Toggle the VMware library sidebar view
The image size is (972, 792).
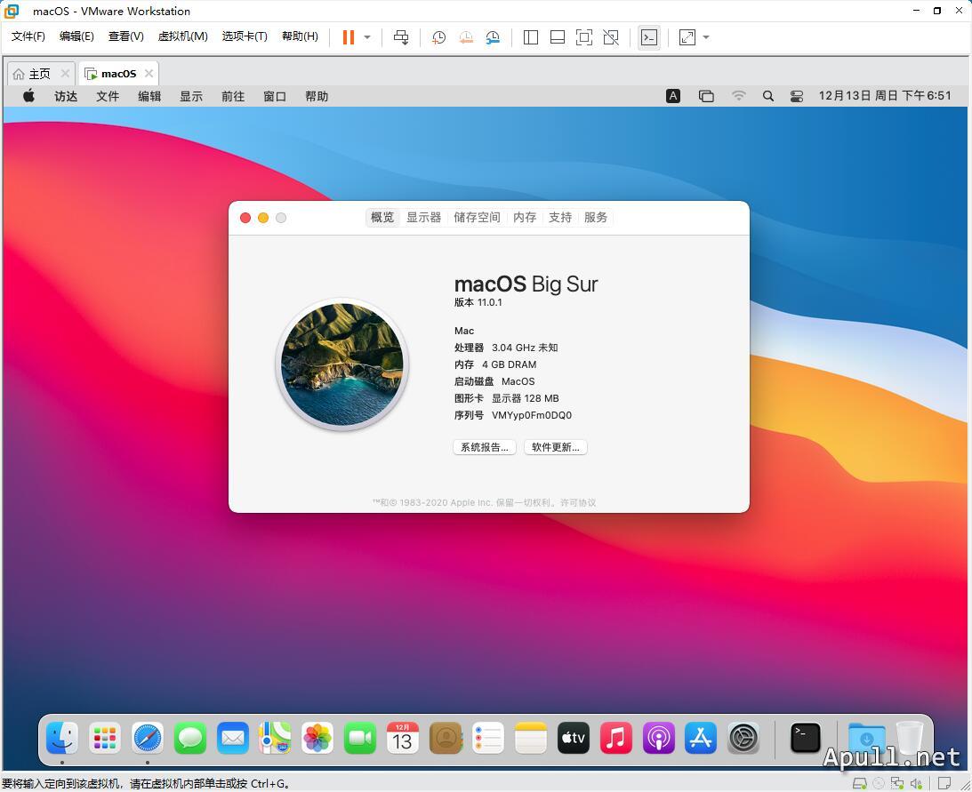[x=531, y=37]
